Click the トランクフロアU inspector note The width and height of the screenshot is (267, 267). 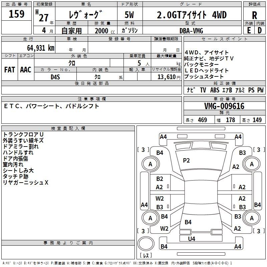click(x=23, y=134)
